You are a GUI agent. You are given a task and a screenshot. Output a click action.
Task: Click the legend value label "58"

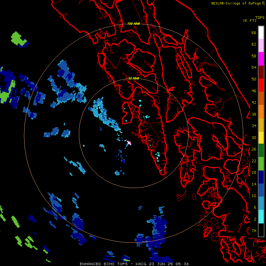[x=254, y=56]
